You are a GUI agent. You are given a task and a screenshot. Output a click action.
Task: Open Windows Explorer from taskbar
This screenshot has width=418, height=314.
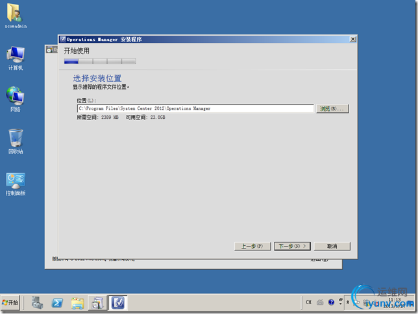77,303
